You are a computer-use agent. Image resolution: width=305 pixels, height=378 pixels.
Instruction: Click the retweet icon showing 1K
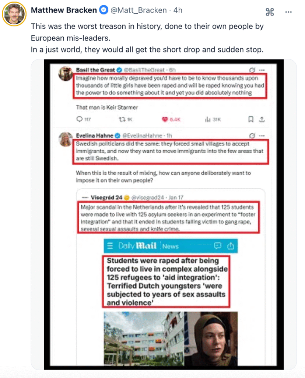point(122,119)
